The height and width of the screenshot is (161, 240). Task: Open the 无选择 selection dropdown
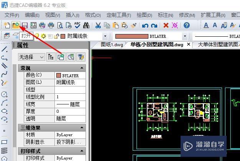(31, 57)
